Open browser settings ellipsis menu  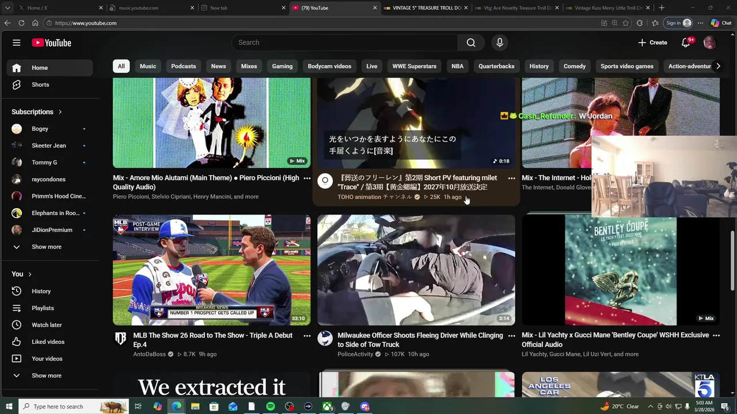700,23
